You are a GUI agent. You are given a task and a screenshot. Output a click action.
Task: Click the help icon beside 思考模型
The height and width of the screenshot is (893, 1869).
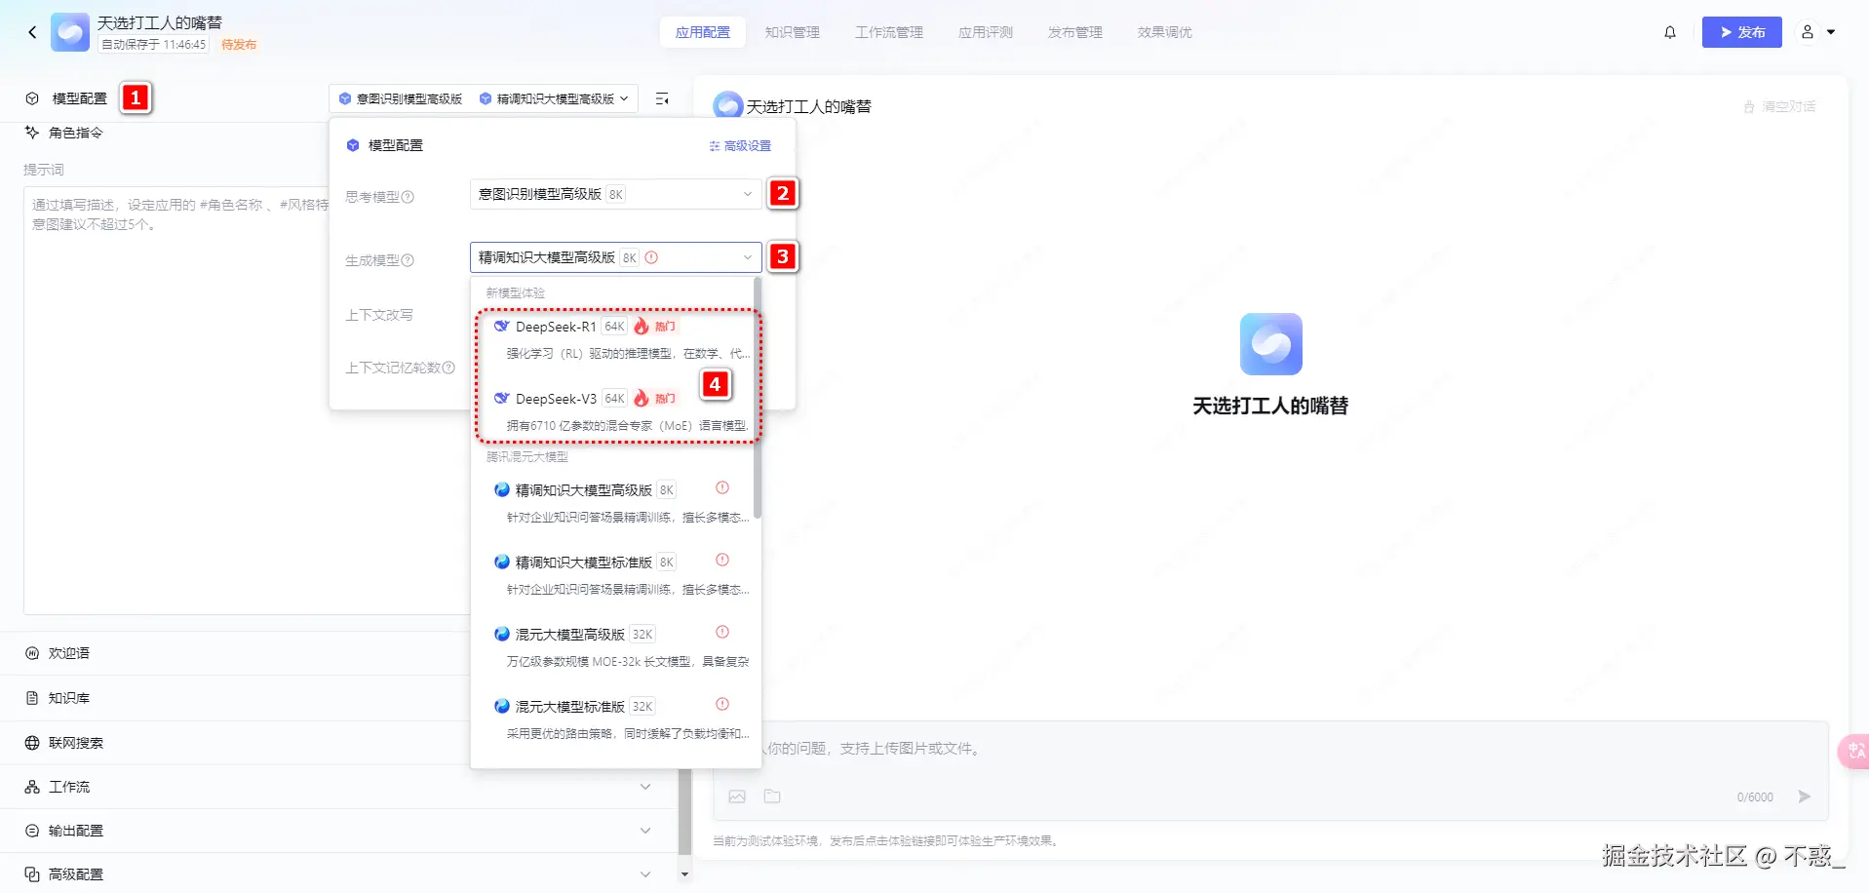point(408,197)
